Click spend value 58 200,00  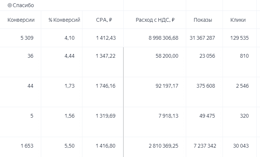click(x=167, y=56)
